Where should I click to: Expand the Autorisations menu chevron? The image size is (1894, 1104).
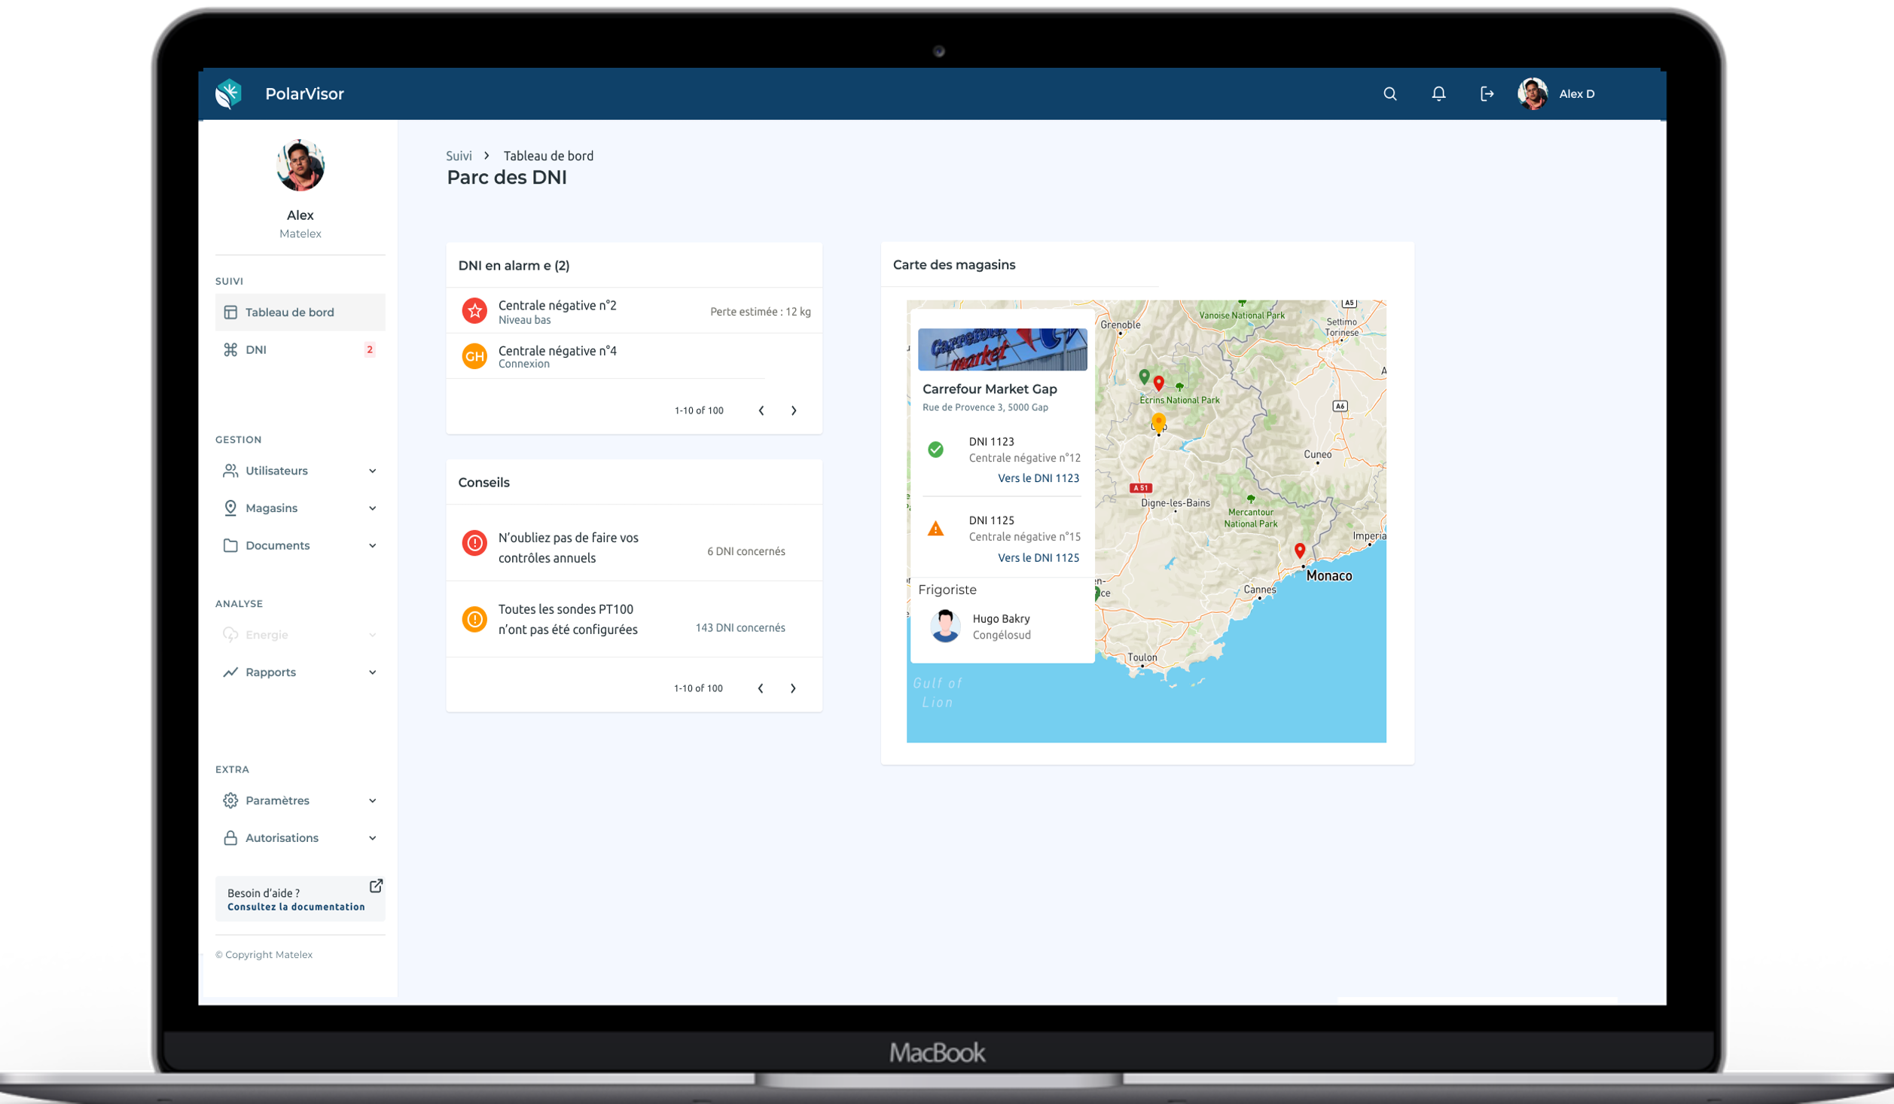(373, 838)
